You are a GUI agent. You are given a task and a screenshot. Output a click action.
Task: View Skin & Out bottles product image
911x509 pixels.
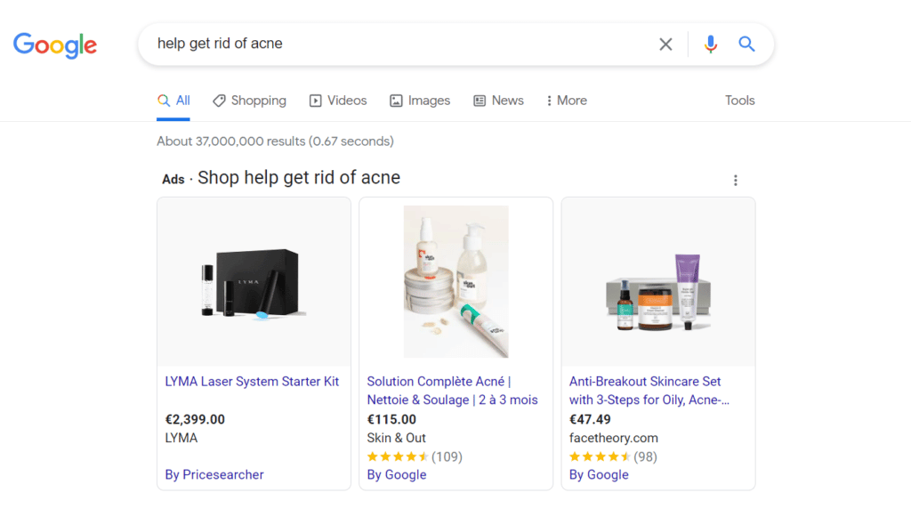(456, 282)
